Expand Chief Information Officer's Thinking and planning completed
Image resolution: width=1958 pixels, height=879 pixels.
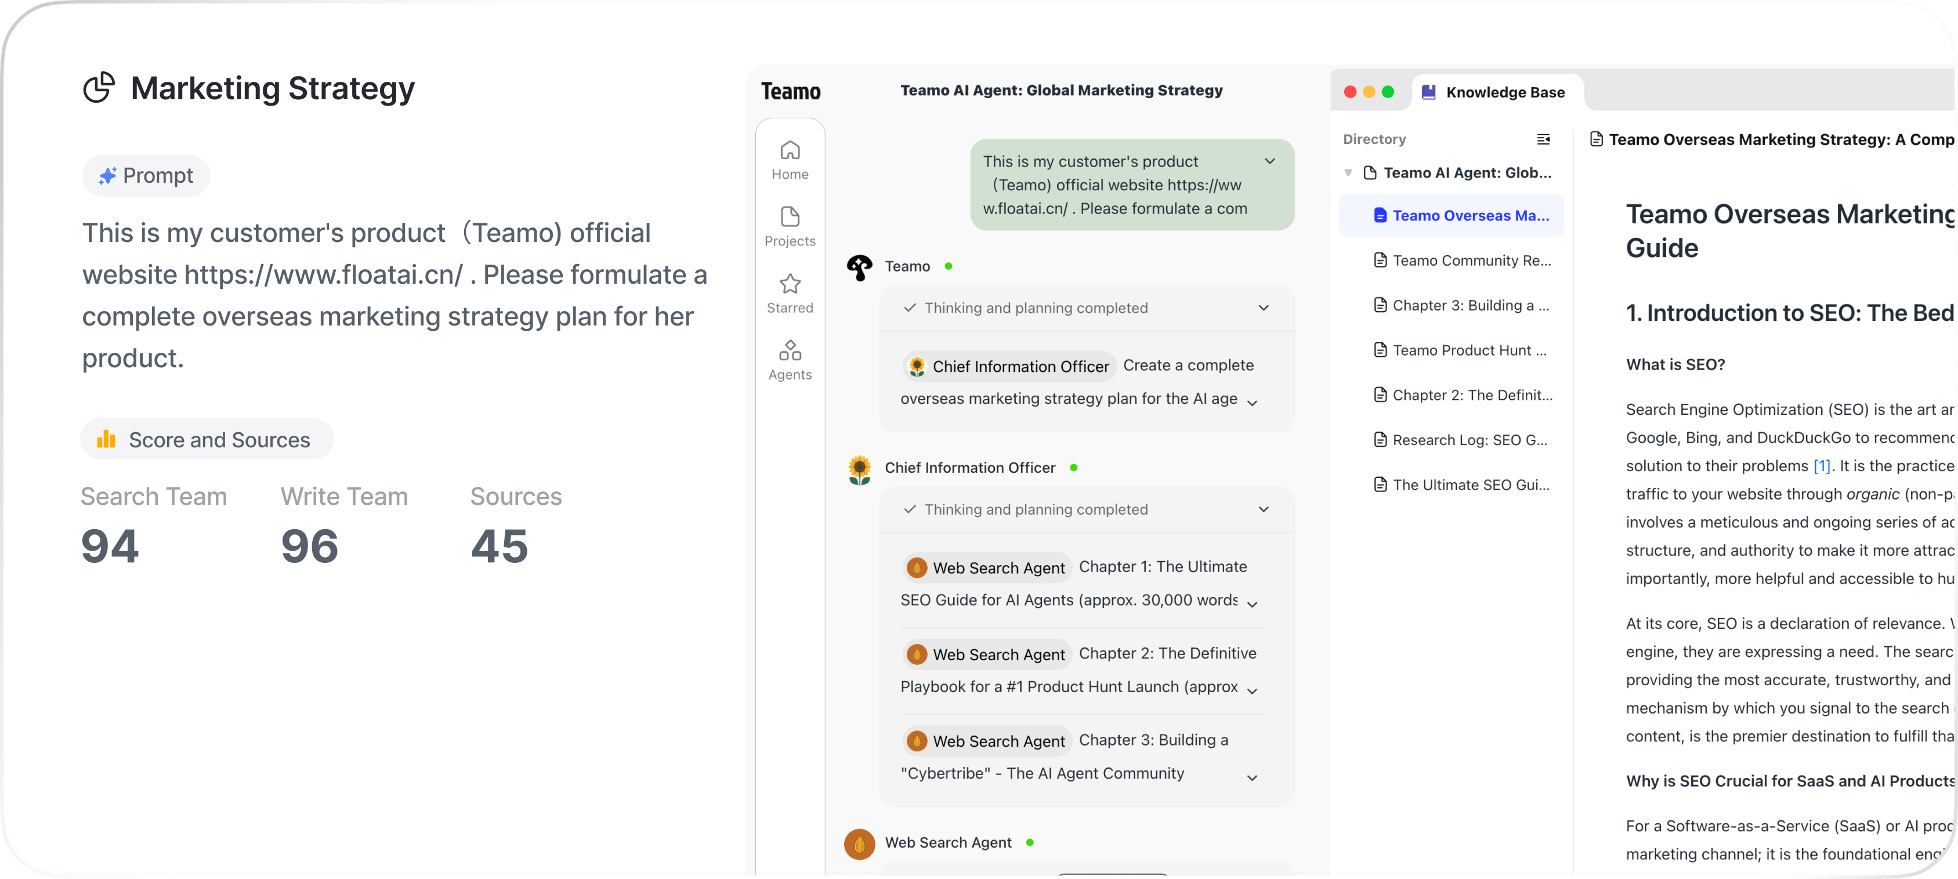[x=1264, y=509]
